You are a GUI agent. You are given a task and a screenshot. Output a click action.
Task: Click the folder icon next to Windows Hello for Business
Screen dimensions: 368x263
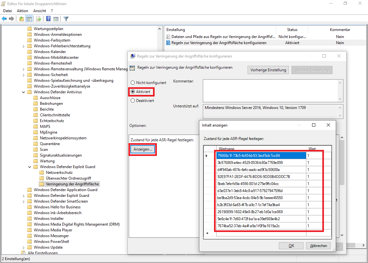coord(29,207)
